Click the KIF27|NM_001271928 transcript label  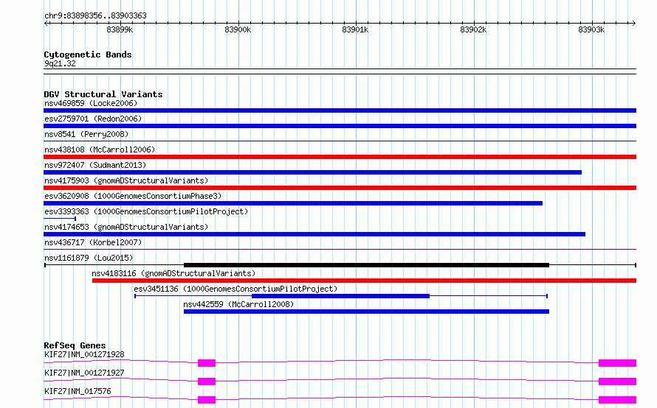(x=84, y=354)
